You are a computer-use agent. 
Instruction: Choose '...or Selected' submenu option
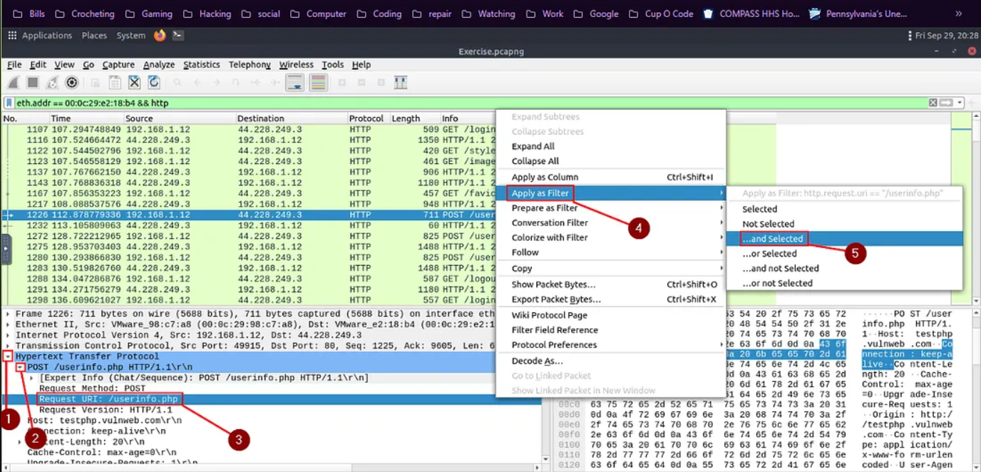[x=844, y=253]
